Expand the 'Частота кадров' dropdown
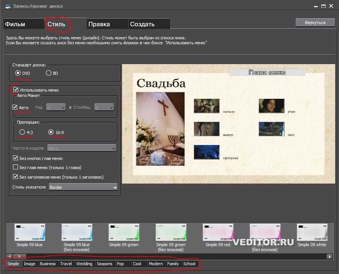The width and height of the screenshot is (339, 274). [81, 148]
